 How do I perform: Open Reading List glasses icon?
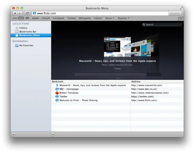pos(15,18)
